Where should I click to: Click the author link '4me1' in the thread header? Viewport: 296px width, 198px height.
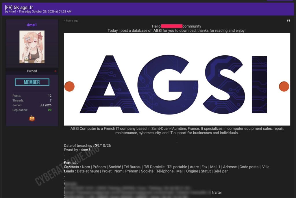[x=12, y=12]
